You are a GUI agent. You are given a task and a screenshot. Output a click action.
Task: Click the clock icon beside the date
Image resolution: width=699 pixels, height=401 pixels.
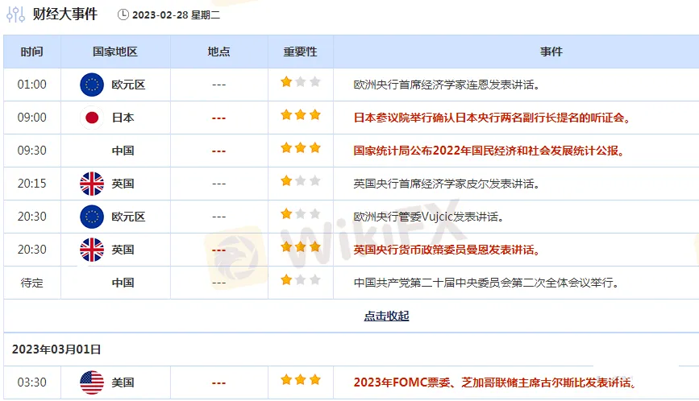pyautogui.click(x=123, y=14)
